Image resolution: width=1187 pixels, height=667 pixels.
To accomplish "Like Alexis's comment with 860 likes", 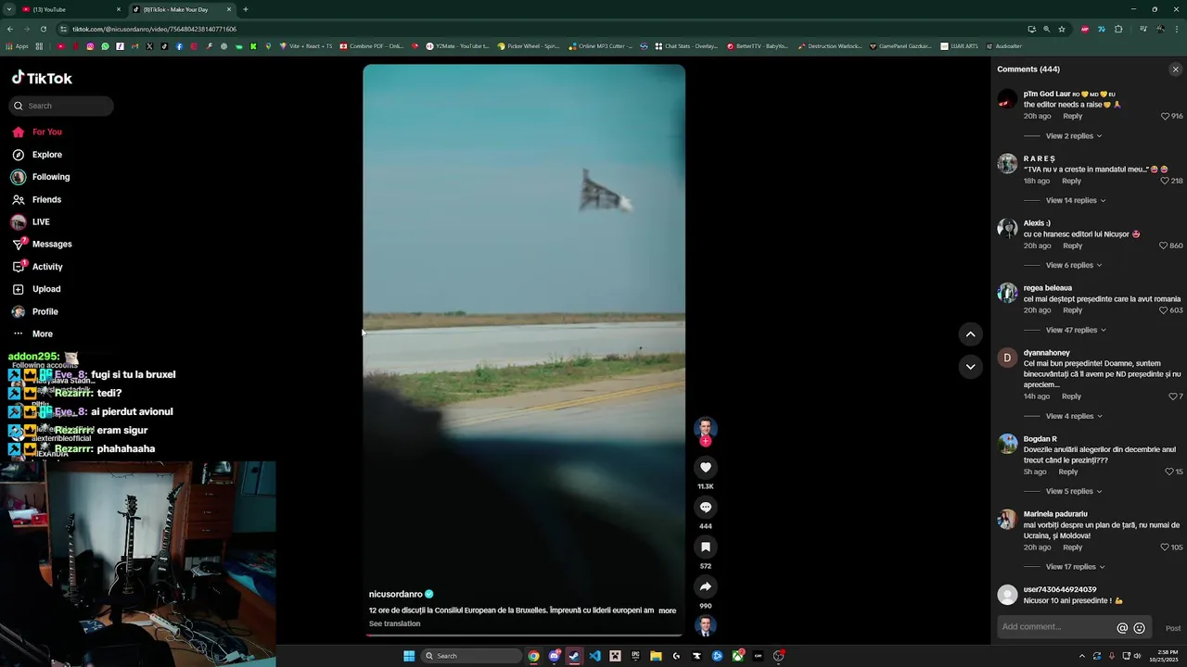I will point(1164,246).
